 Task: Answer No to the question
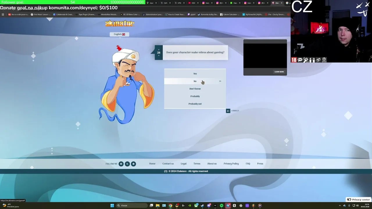coord(195,81)
